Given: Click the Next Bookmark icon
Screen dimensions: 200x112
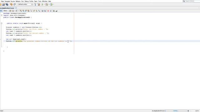Looking at the screenshot, I should 37,11.
